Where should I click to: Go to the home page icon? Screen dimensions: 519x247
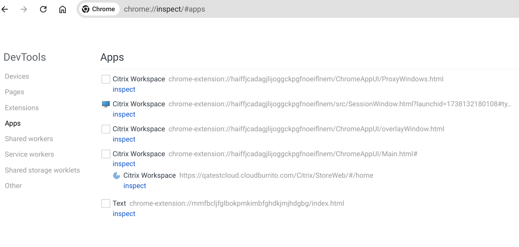point(62,9)
